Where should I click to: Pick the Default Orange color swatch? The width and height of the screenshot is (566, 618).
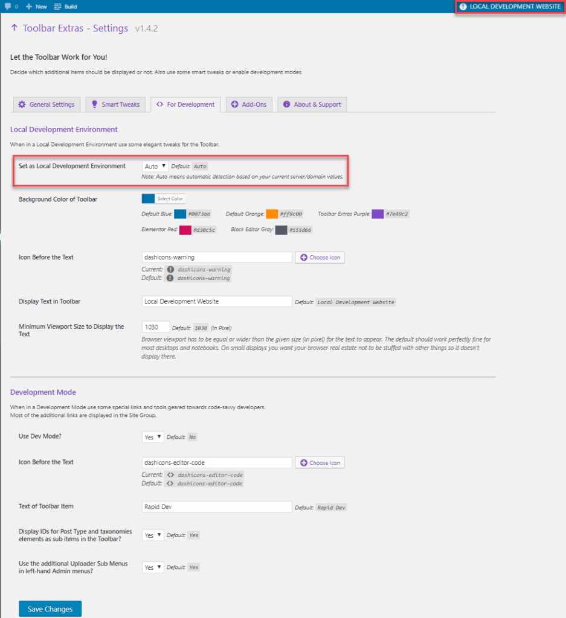tap(272, 214)
